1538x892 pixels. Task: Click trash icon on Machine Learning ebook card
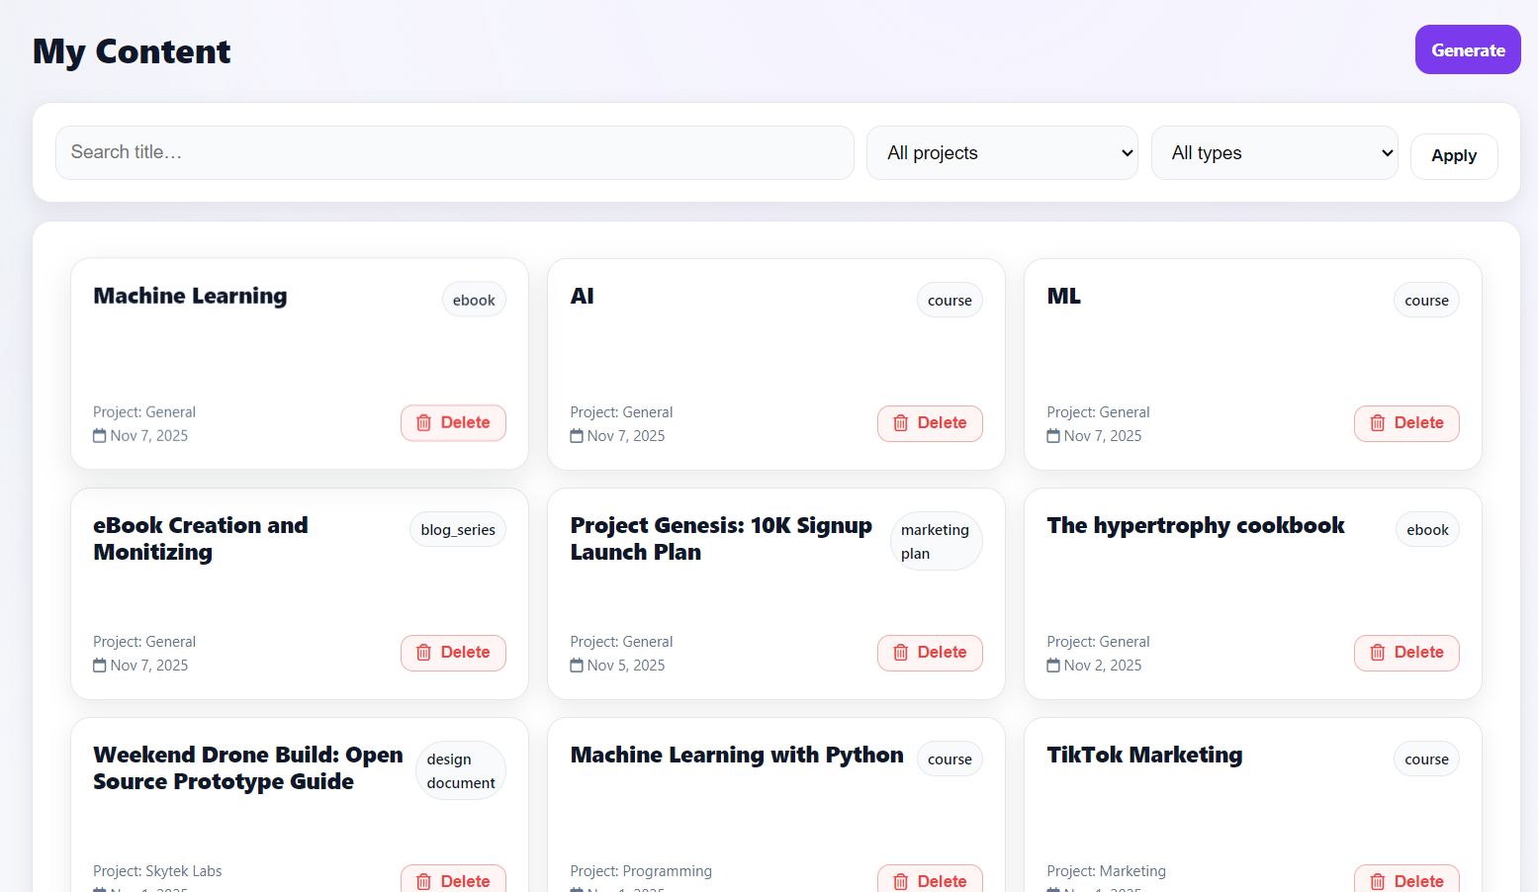[x=423, y=423]
